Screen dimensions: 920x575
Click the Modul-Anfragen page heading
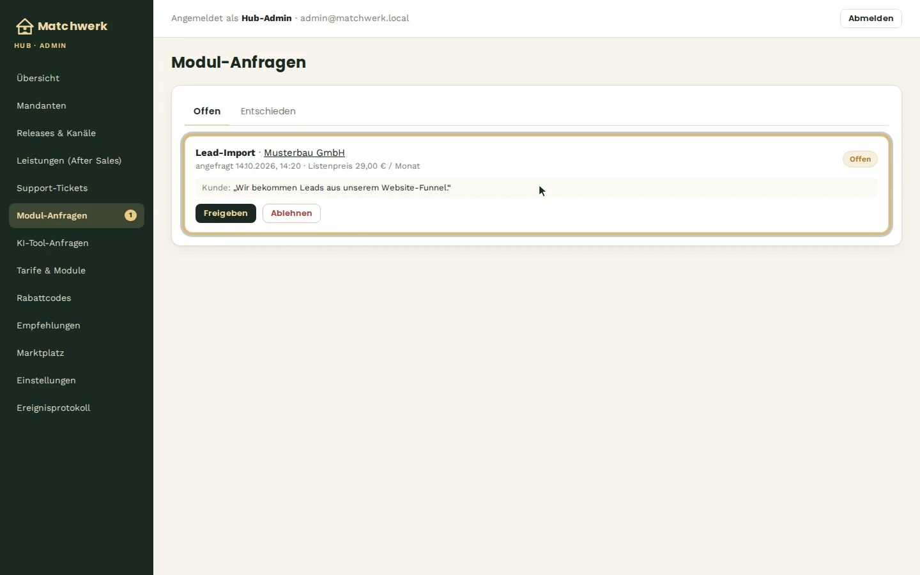pos(238,63)
